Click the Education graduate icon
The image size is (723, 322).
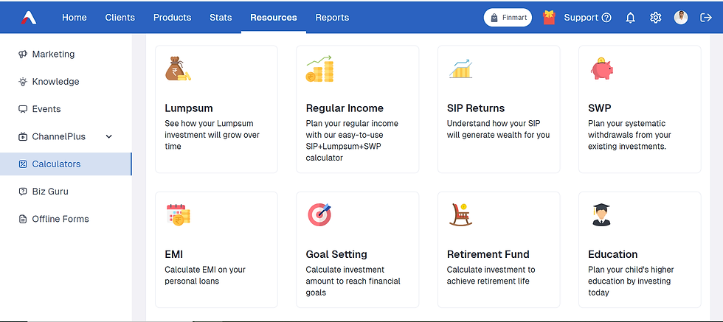[x=601, y=214]
